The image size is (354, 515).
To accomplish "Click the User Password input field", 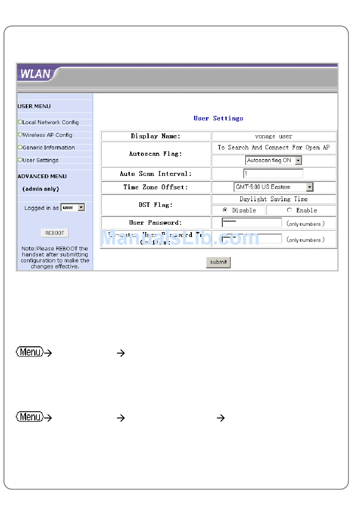I will [252, 223].
